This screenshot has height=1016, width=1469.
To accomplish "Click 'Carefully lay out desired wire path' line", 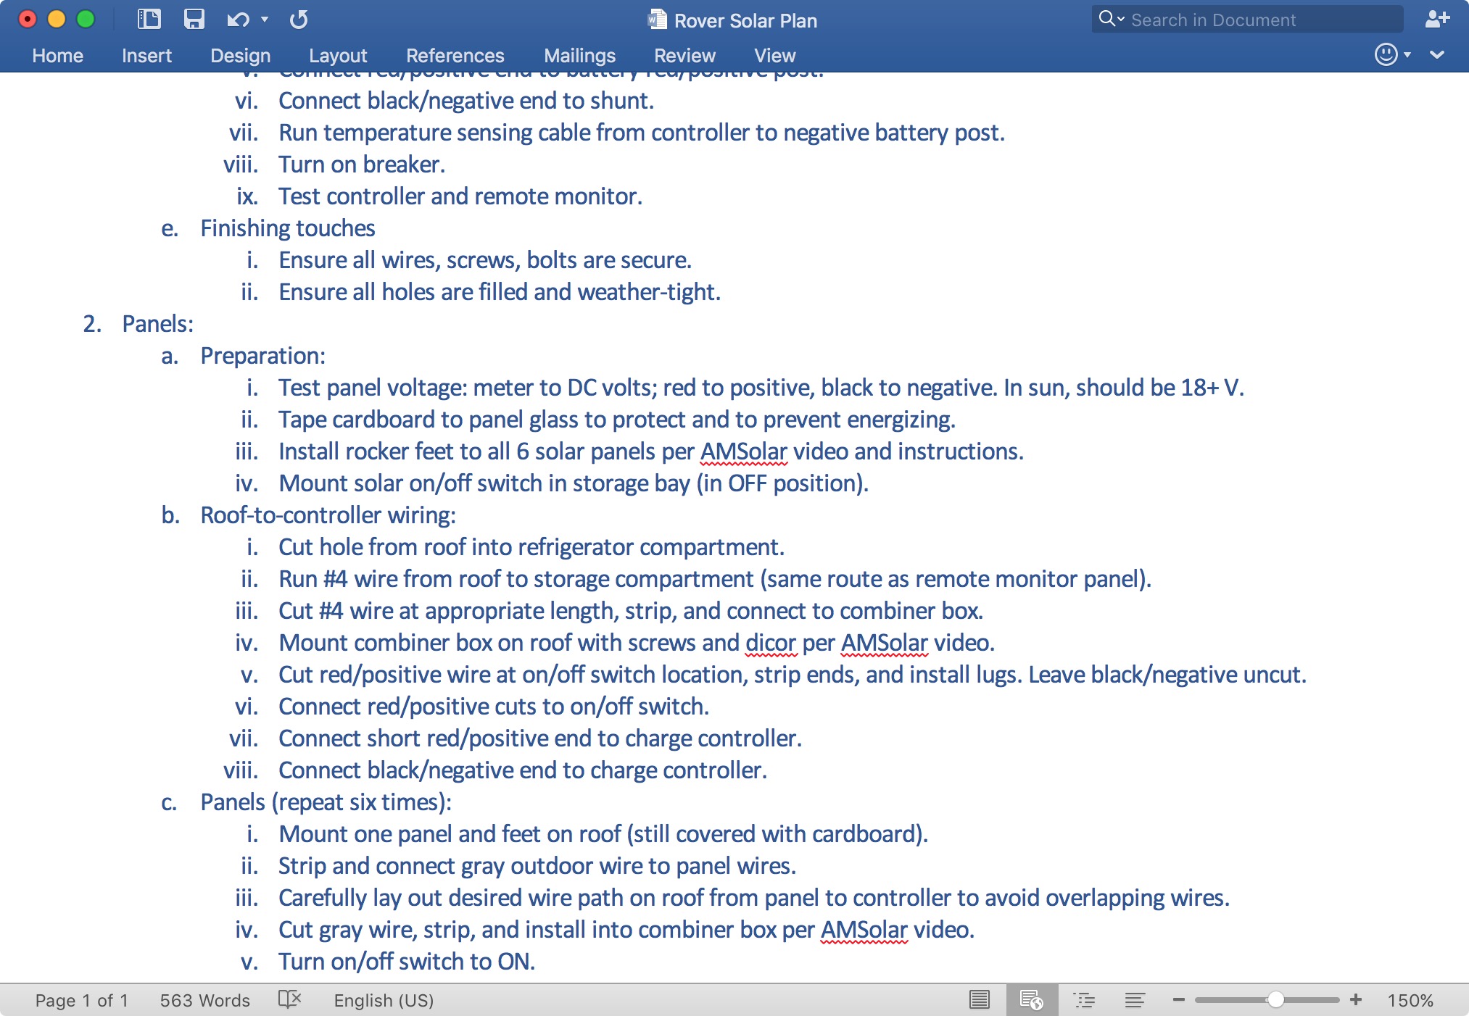I will pyautogui.click(x=754, y=898).
